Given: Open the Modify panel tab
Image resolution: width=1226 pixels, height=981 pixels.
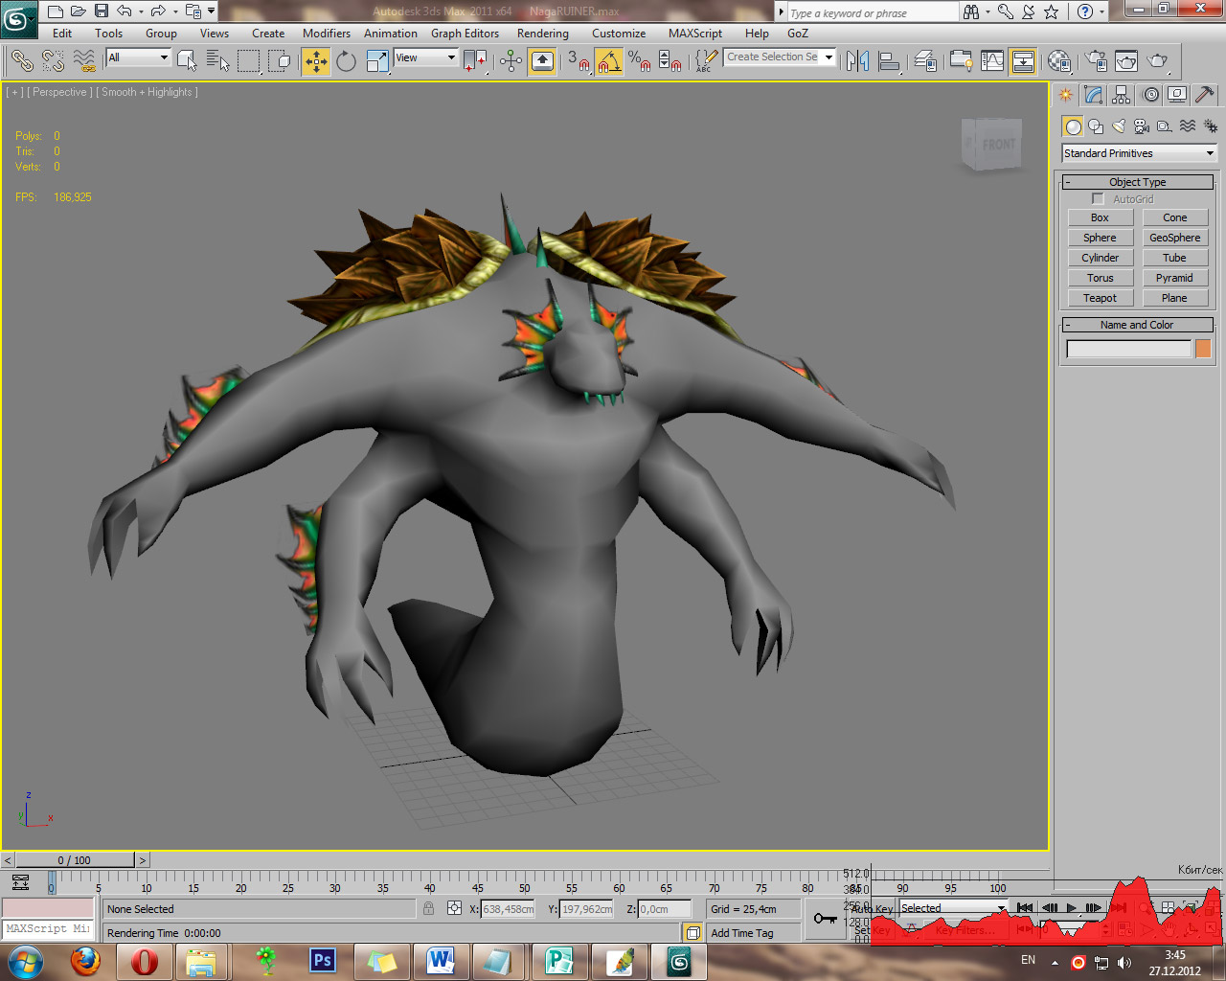Looking at the screenshot, I should click(1093, 95).
